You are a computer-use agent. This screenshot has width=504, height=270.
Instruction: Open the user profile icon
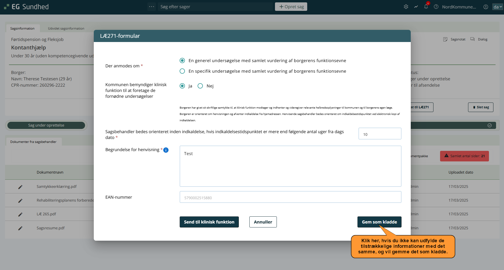point(486,7)
